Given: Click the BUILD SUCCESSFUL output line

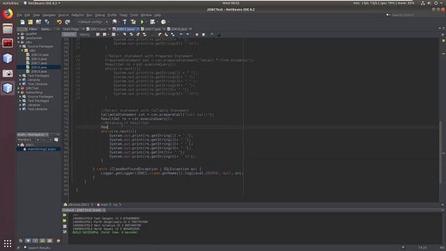Looking at the screenshot, I should tap(105, 232).
